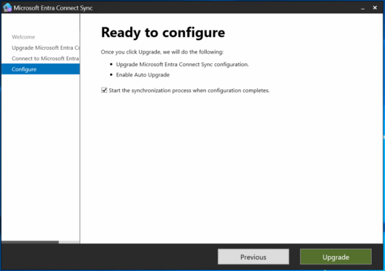Click the 'Microsoft Entra Connect Sync' title bar text
The image size is (385, 271).
(x=53, y=8)
